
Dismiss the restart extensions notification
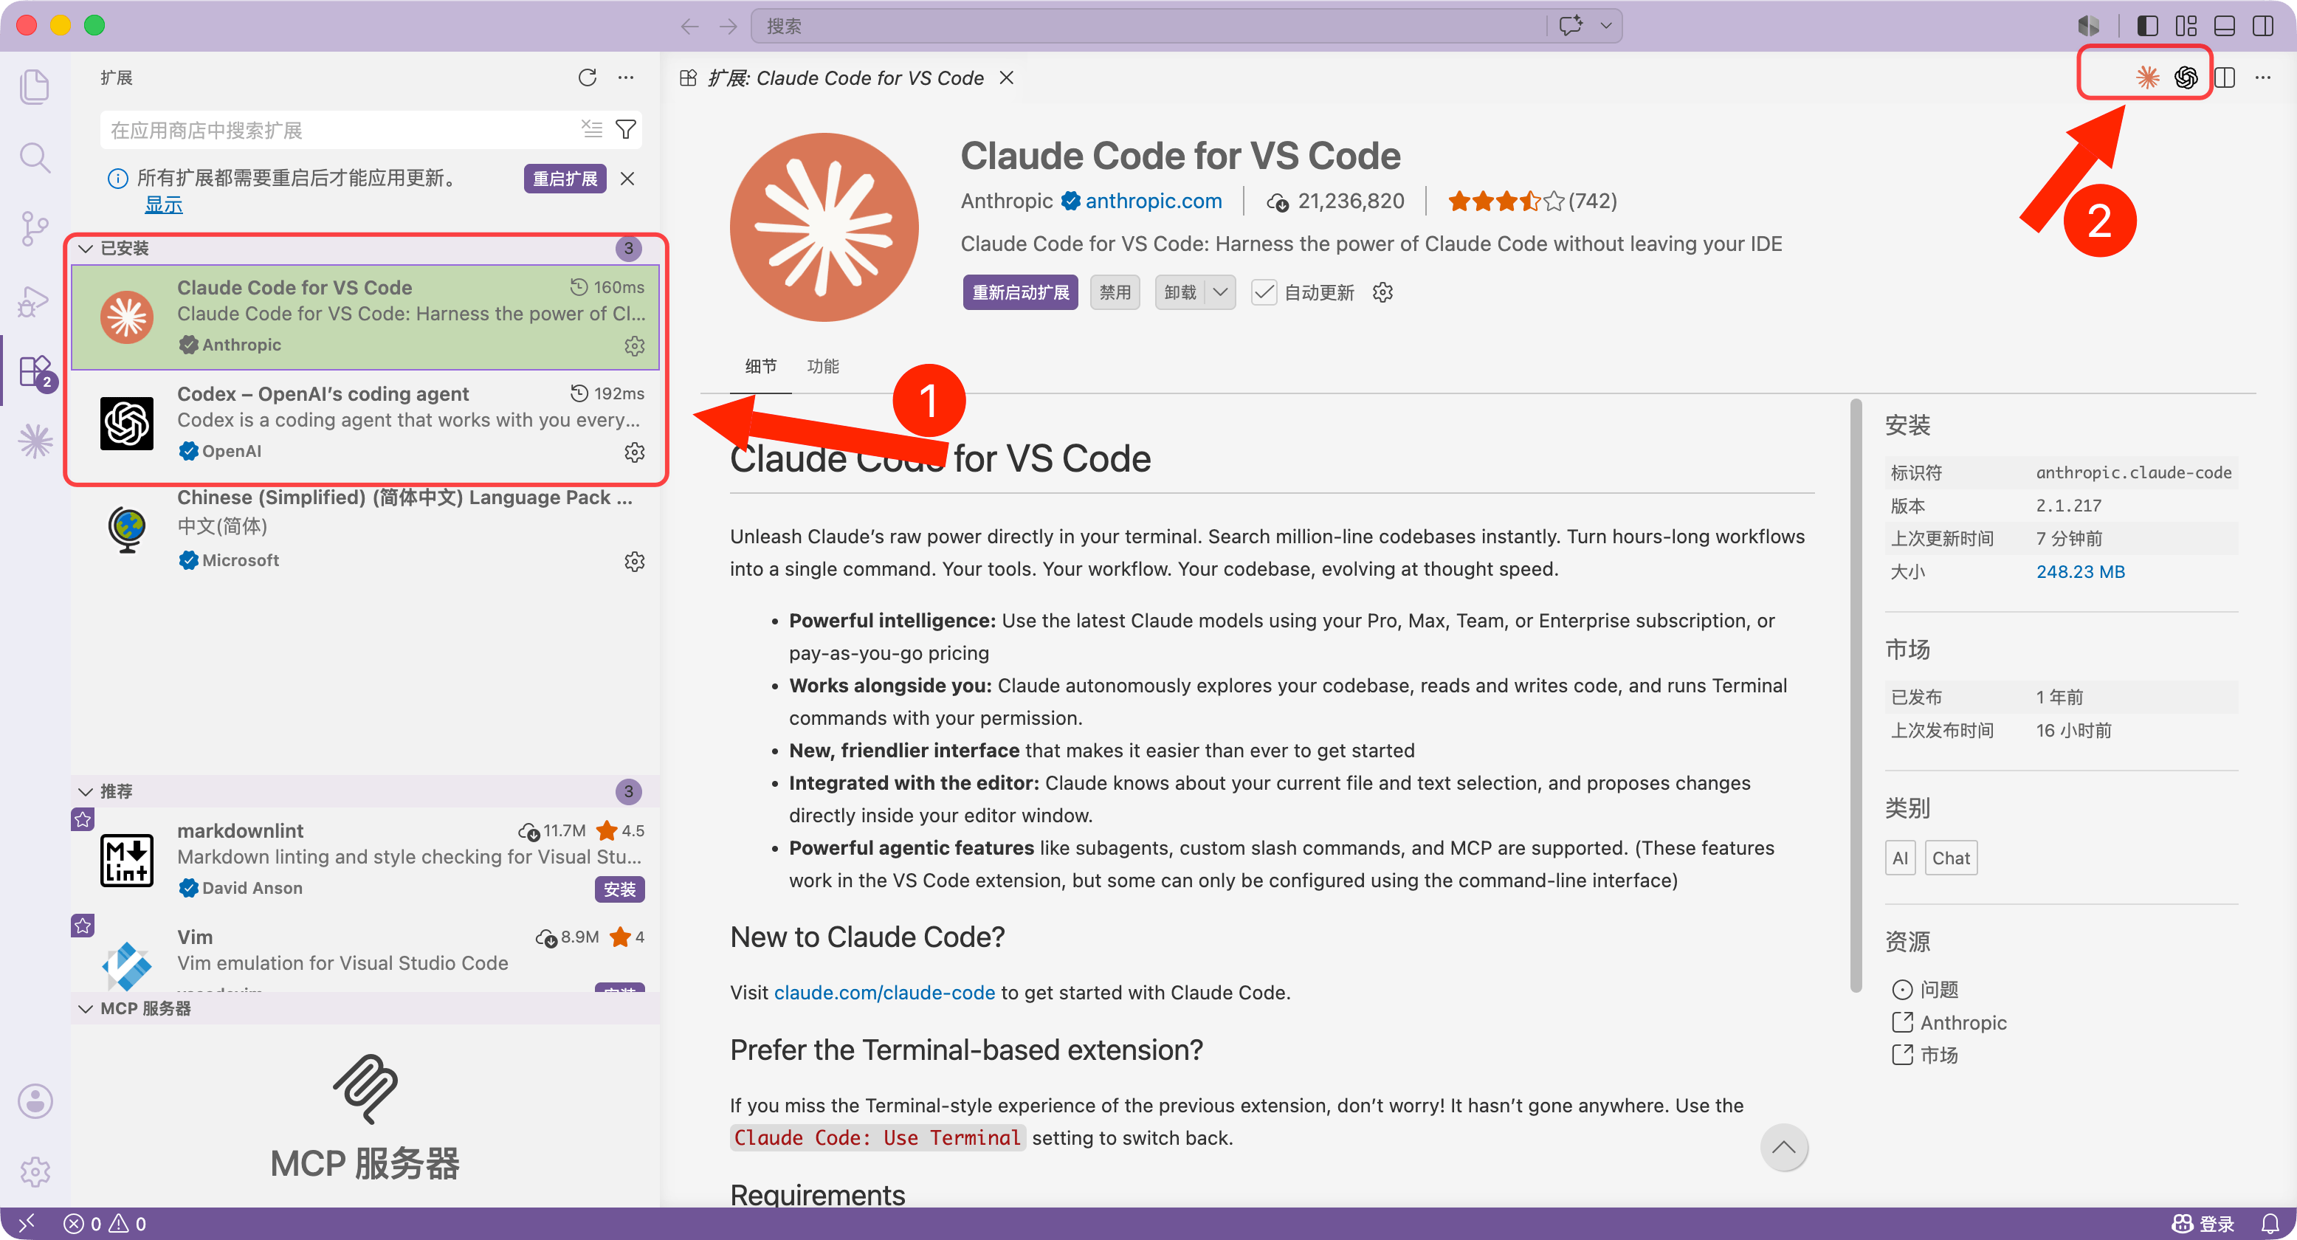[627, 179]
